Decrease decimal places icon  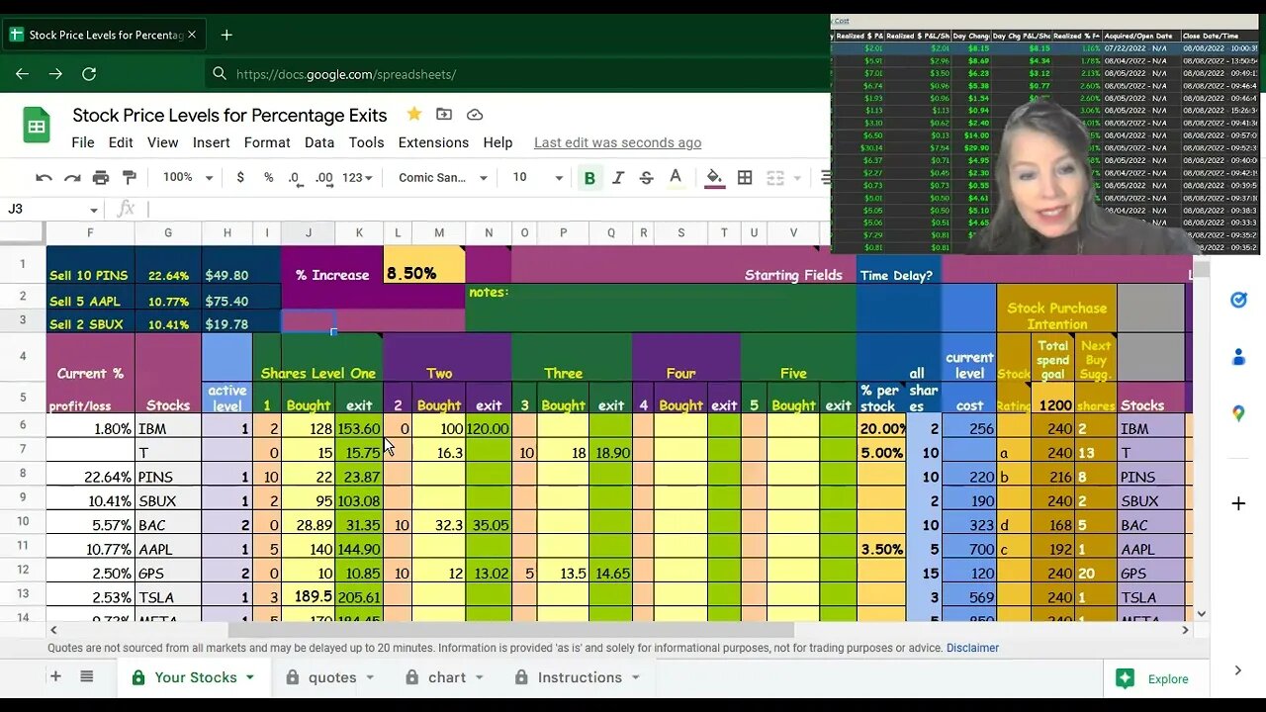(295, 178)
